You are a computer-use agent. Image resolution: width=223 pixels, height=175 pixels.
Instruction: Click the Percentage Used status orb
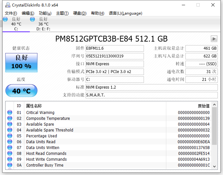coord(10,136)
